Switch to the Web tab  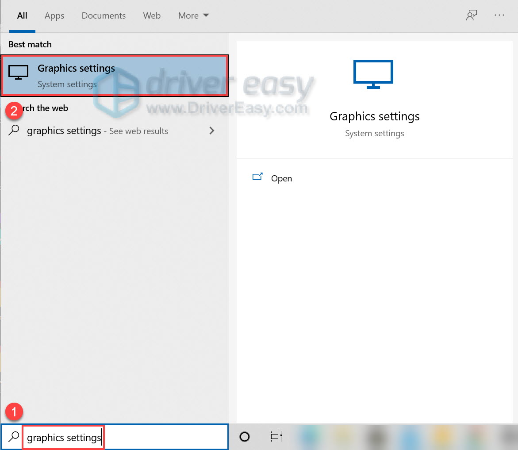(x=152, y=15)
